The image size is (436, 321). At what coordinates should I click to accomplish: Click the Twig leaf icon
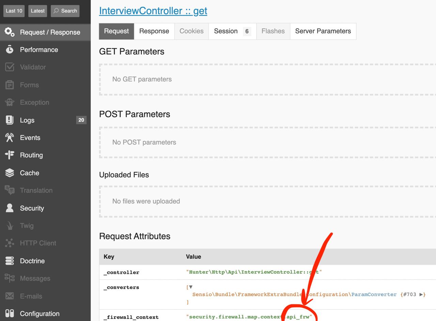(x=10, y=225)
